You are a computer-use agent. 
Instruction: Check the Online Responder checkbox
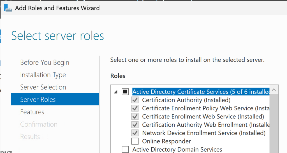pyautogui.click(x=135, y=141)
